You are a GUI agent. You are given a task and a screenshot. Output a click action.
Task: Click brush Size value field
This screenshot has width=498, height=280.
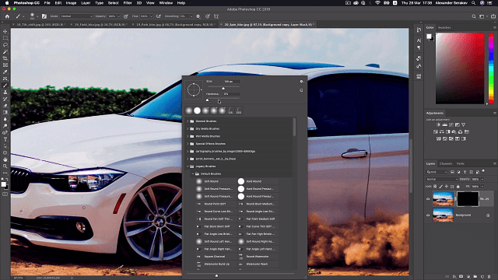point(231,82)
